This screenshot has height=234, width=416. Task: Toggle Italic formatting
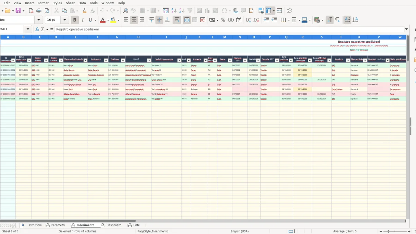[83, 20]
